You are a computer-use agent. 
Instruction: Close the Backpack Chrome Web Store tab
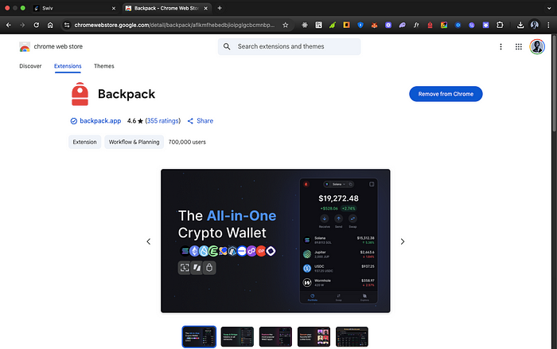(x=205, y=8)
